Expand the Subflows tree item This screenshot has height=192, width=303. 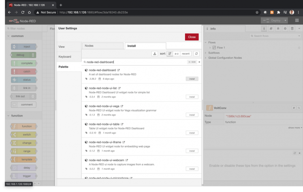[206, 53]
